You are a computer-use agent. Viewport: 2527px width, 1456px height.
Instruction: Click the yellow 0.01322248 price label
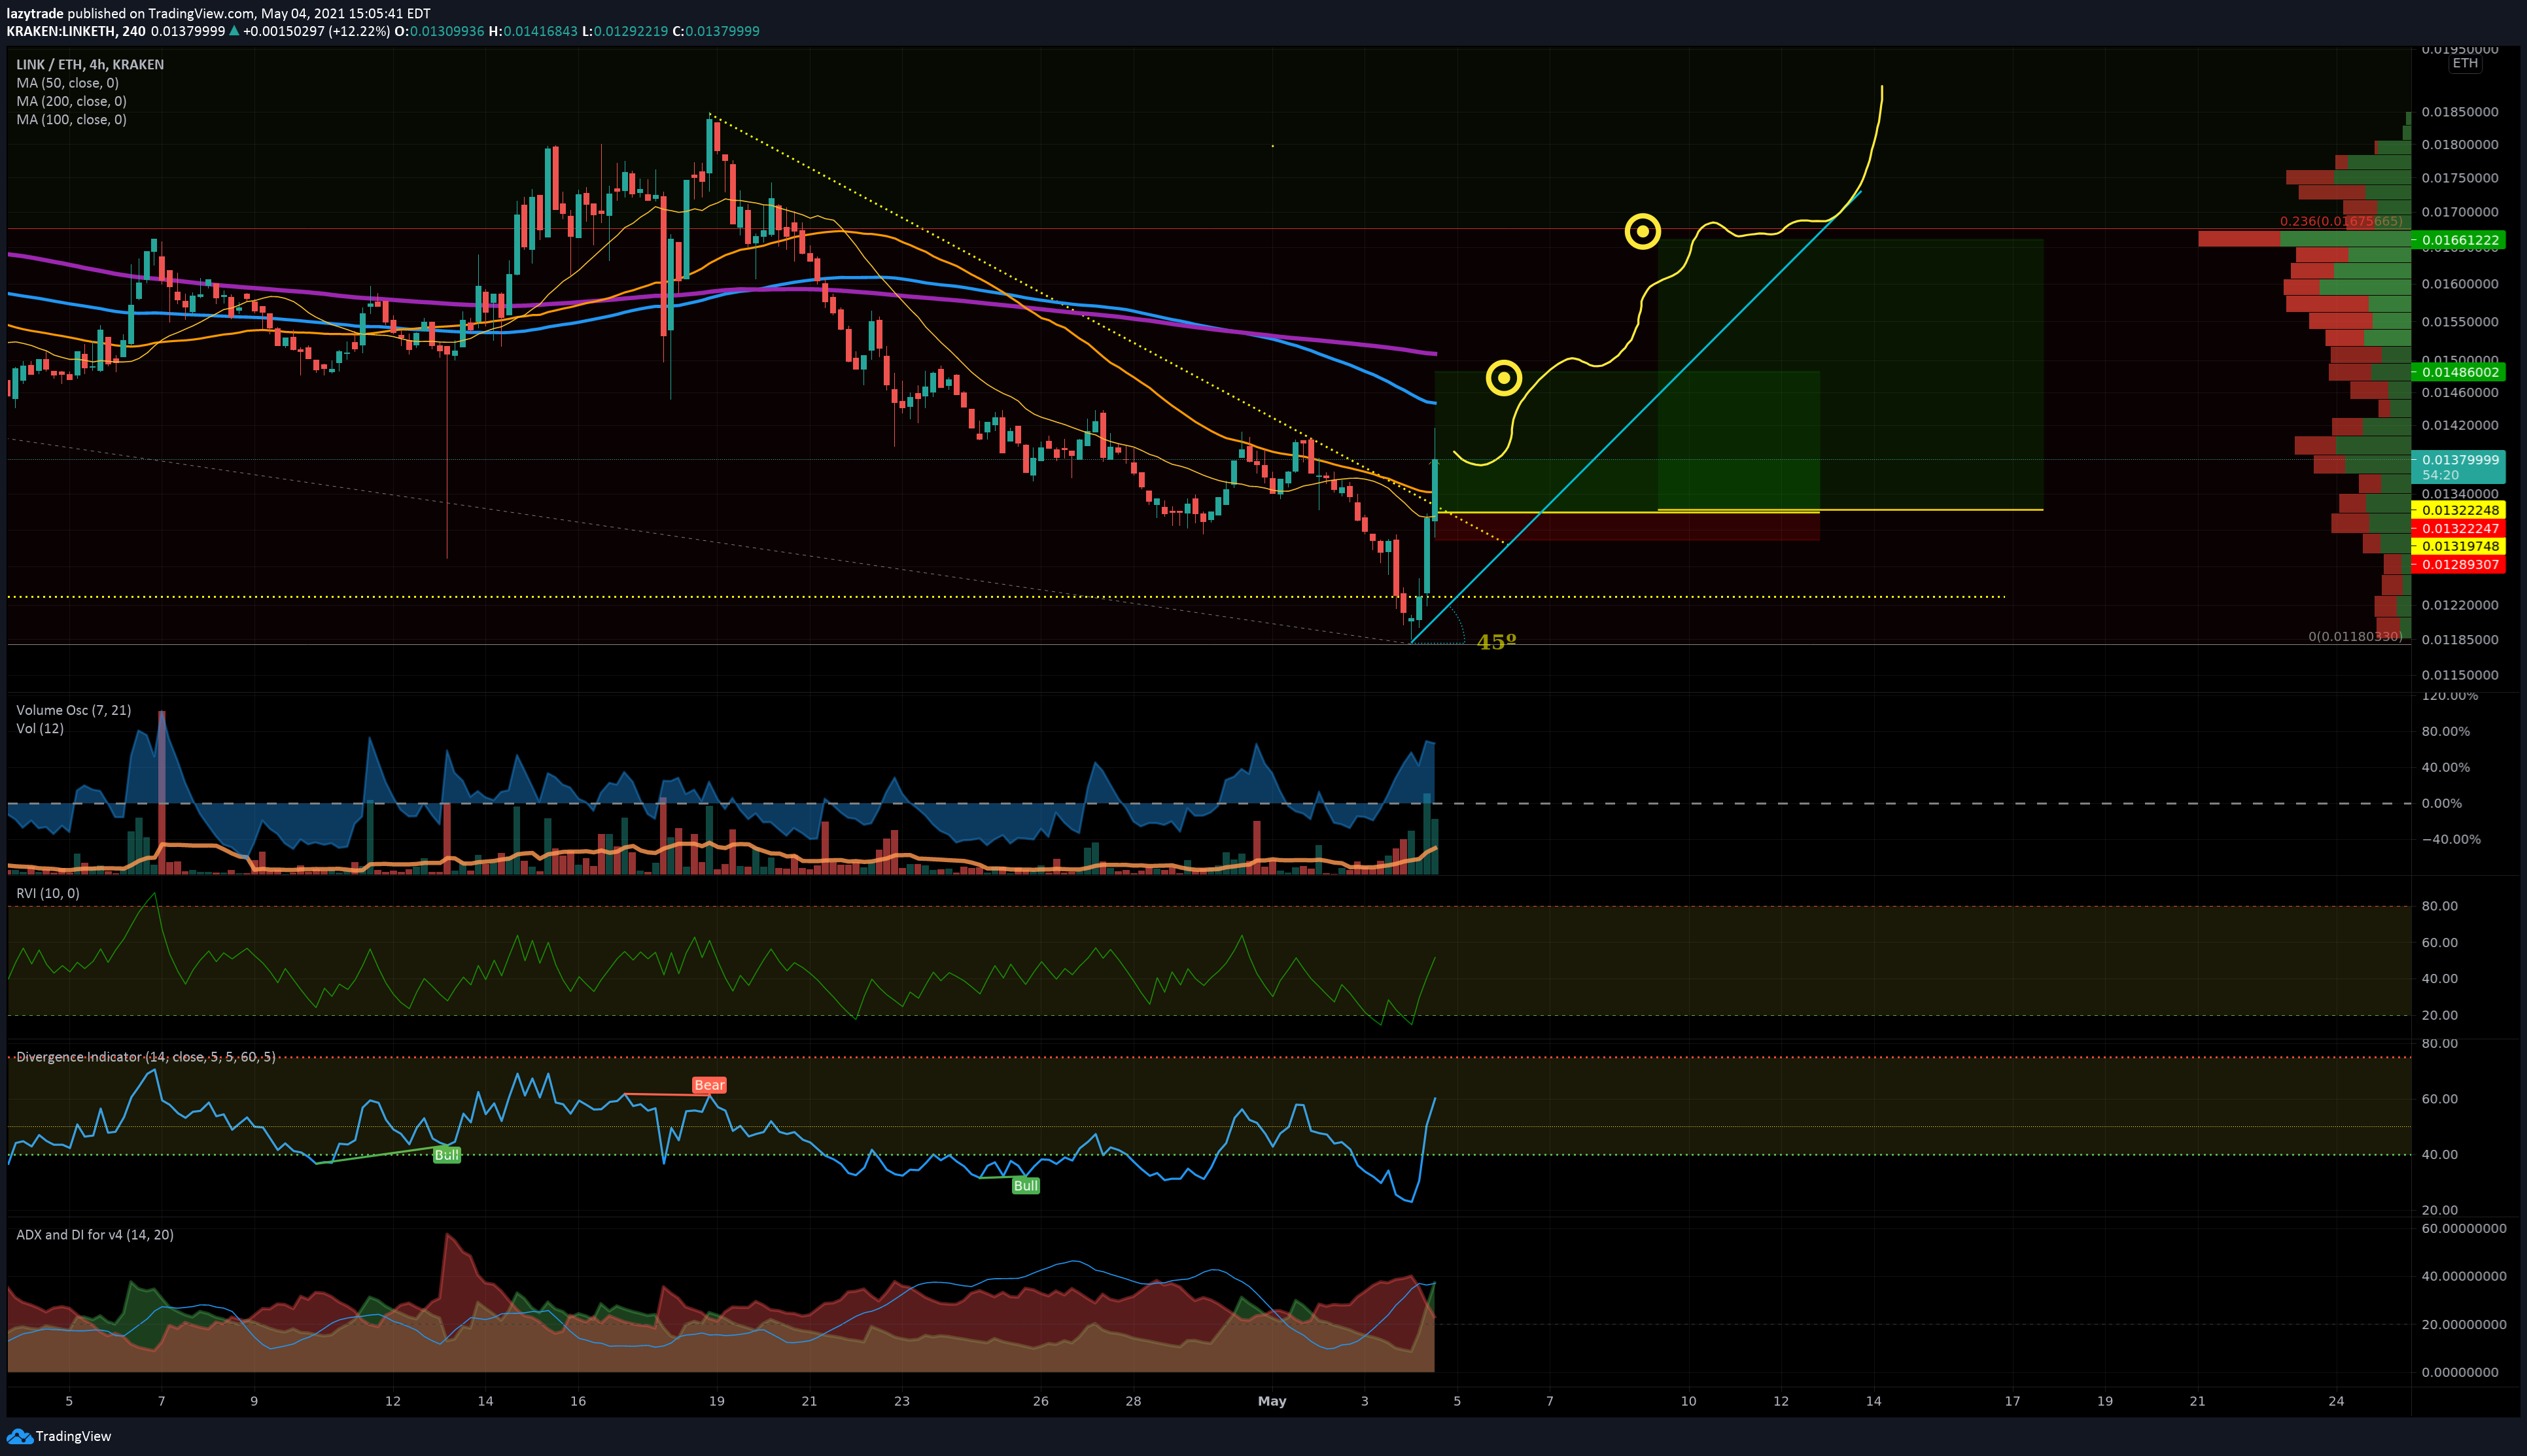2459,510
